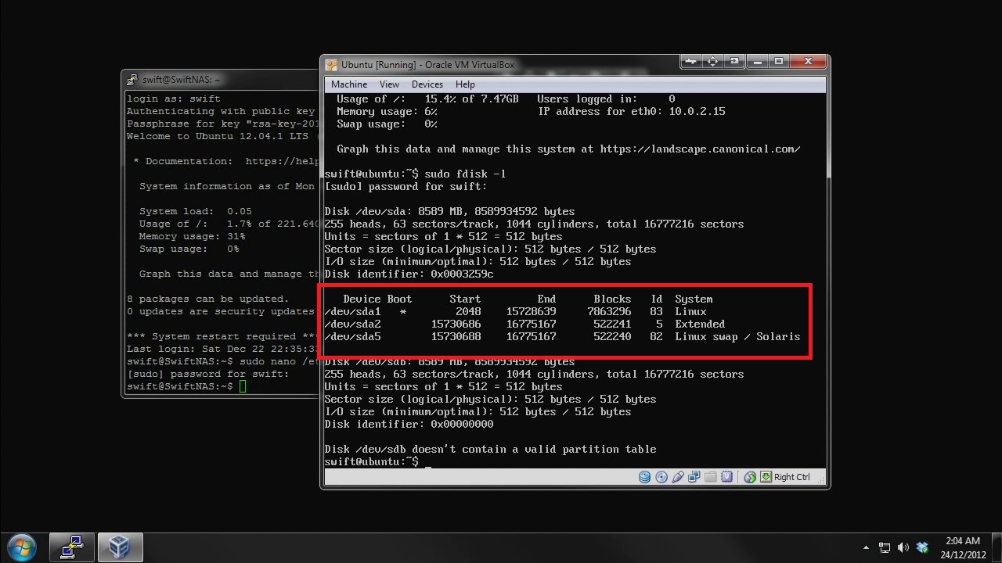This screenshot has width=1002, height=563.
Task: Select the PuTTY taskbar button
Action: coord(72,547)
